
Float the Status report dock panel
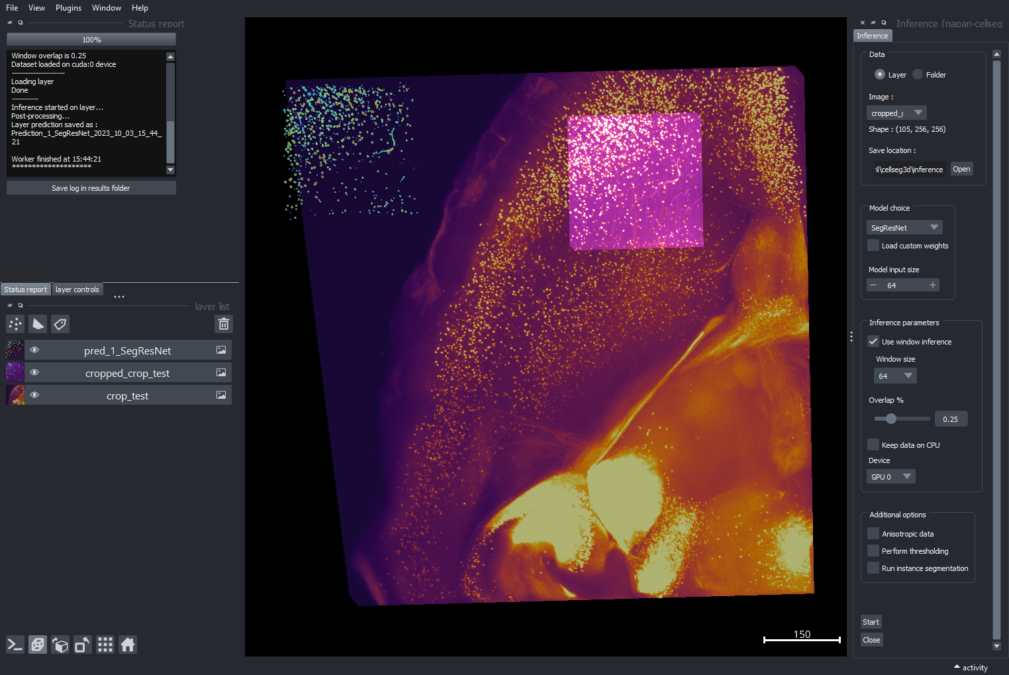(x=21, y=23)
